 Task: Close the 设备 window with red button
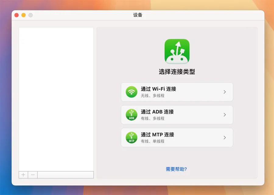click(16, 15)
